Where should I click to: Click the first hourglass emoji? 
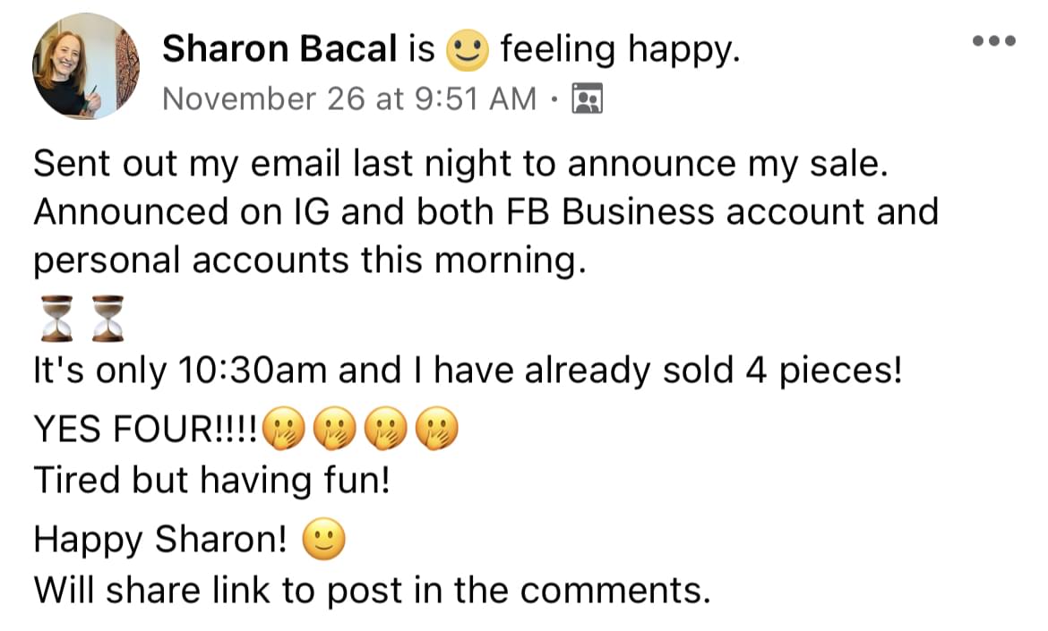(x=56, y=319)
